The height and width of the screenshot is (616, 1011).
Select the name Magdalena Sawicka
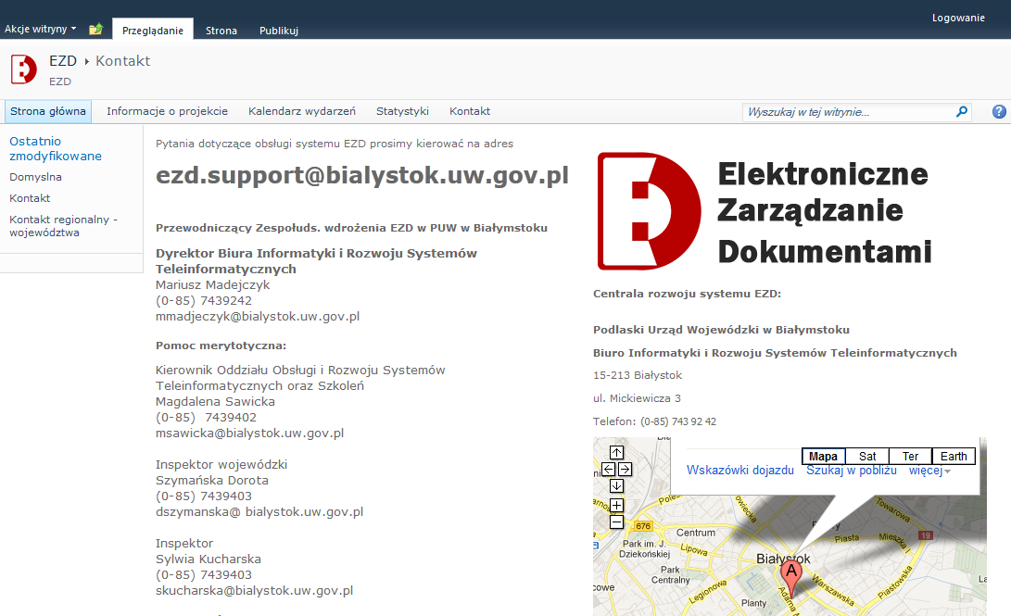[x=215, y=401]
